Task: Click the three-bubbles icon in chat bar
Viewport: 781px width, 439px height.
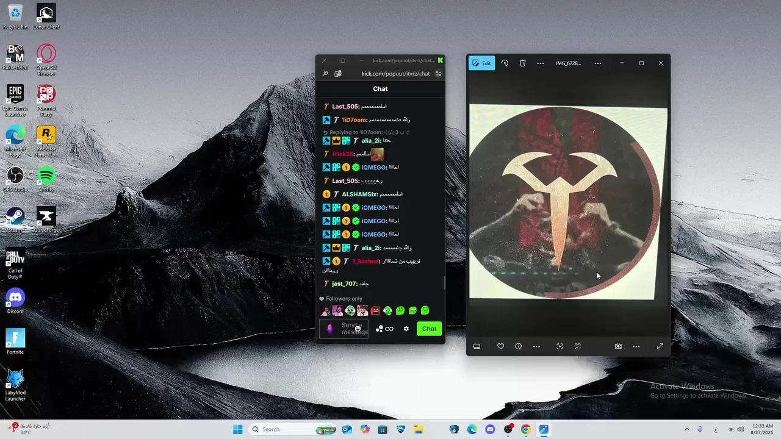Action: [380, 329]
